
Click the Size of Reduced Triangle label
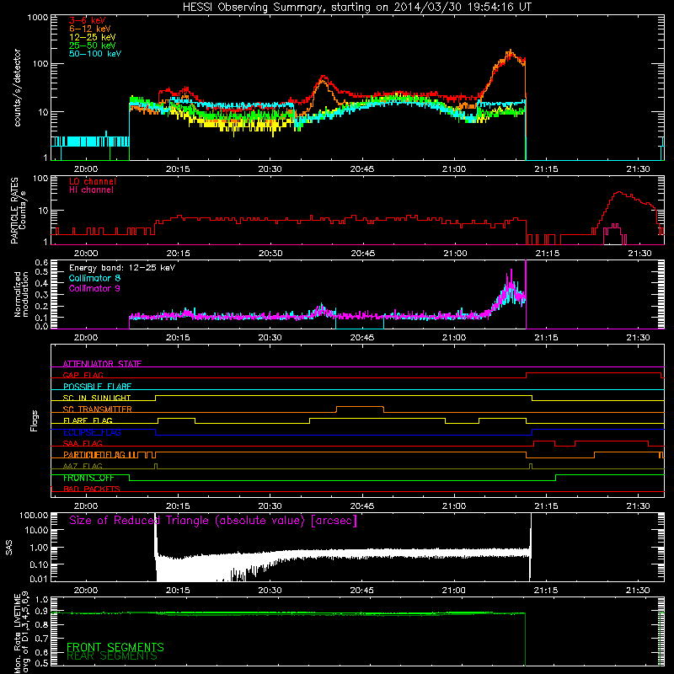tap(213, 521)
